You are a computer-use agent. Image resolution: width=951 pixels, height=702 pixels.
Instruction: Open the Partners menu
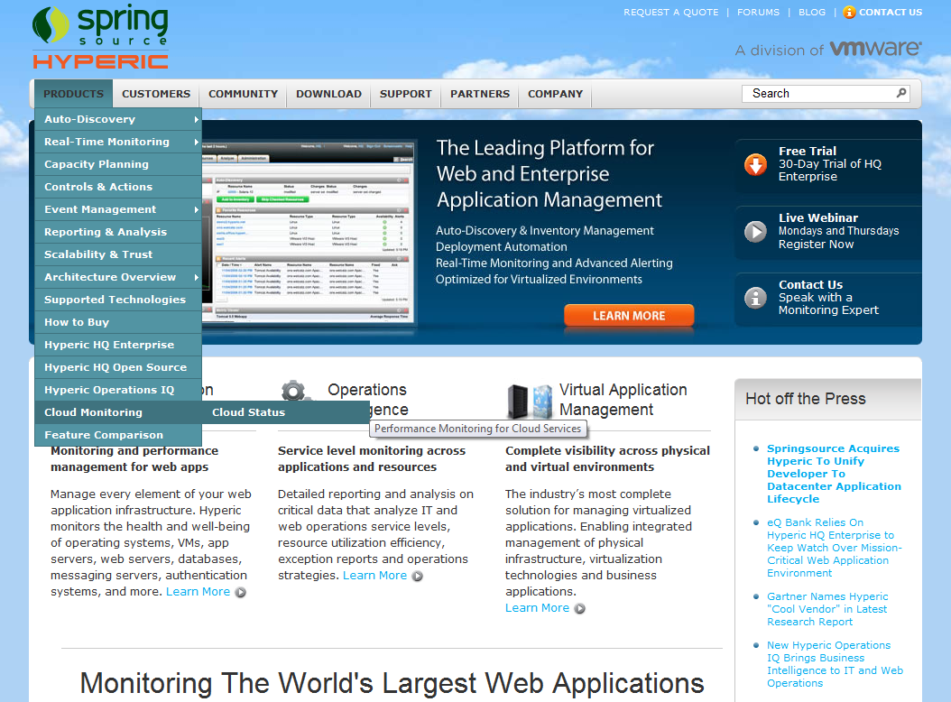(x=480, y=94)
